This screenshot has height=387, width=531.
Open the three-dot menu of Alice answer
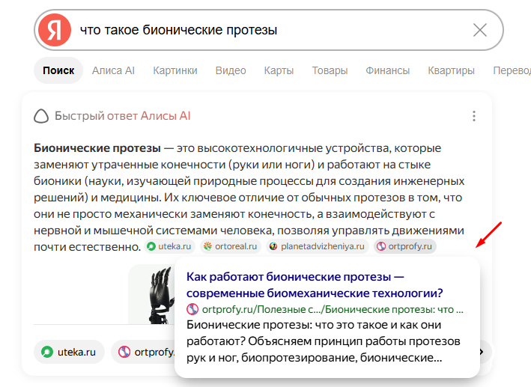[x=474, y=116]
